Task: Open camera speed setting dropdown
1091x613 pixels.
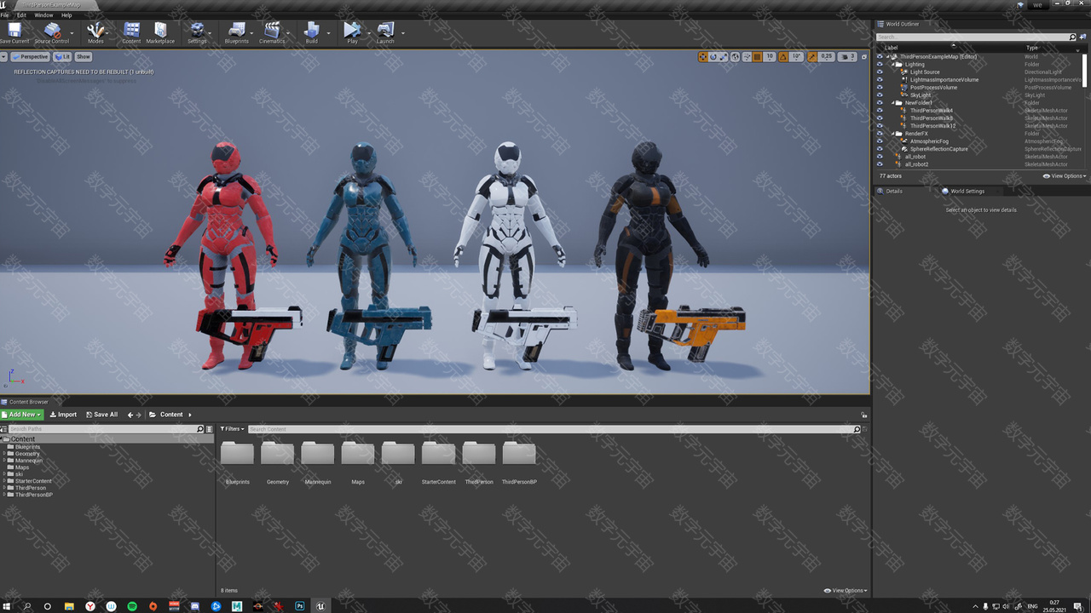Action: point(847,57)
